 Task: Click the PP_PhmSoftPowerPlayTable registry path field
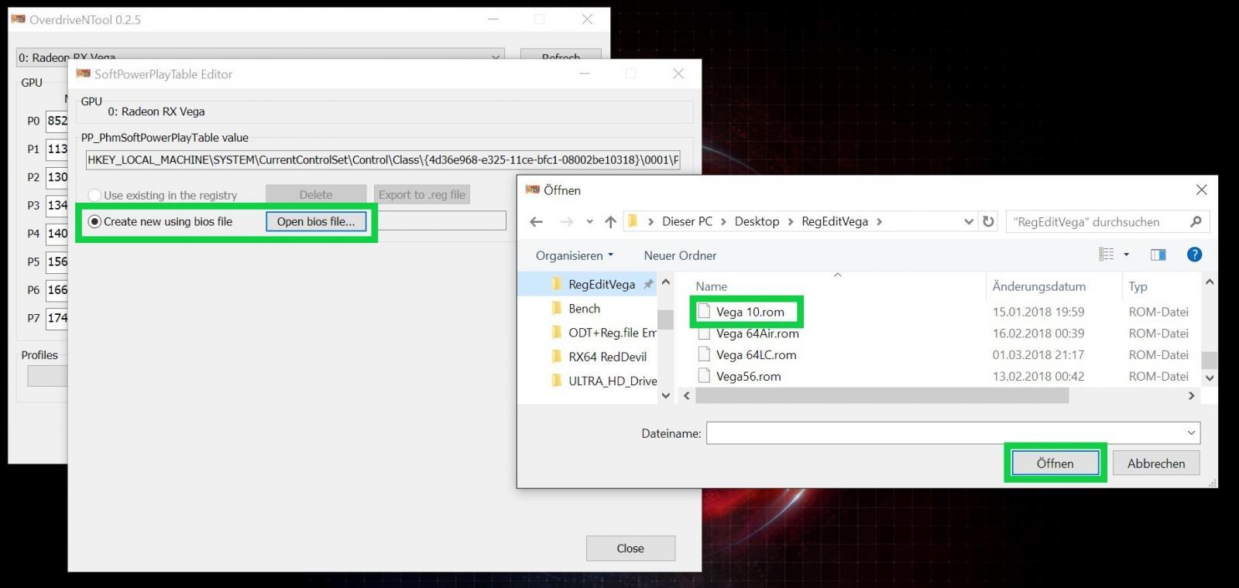coord(383,160)
